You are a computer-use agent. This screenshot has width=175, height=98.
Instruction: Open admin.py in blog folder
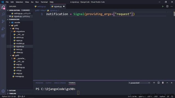click(20, 38)
